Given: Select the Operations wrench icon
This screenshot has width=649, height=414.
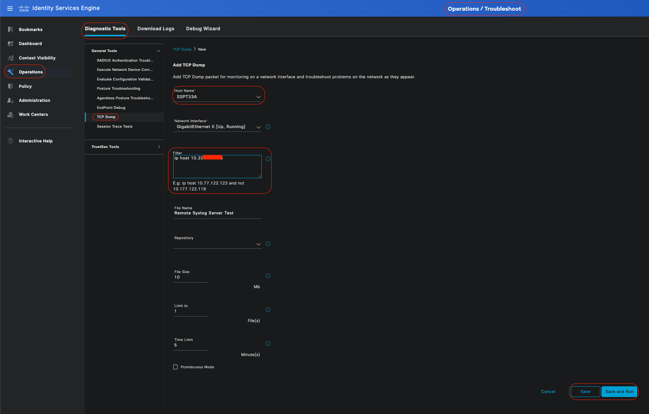Looking at the screenshot, I should tap(11, 72).
